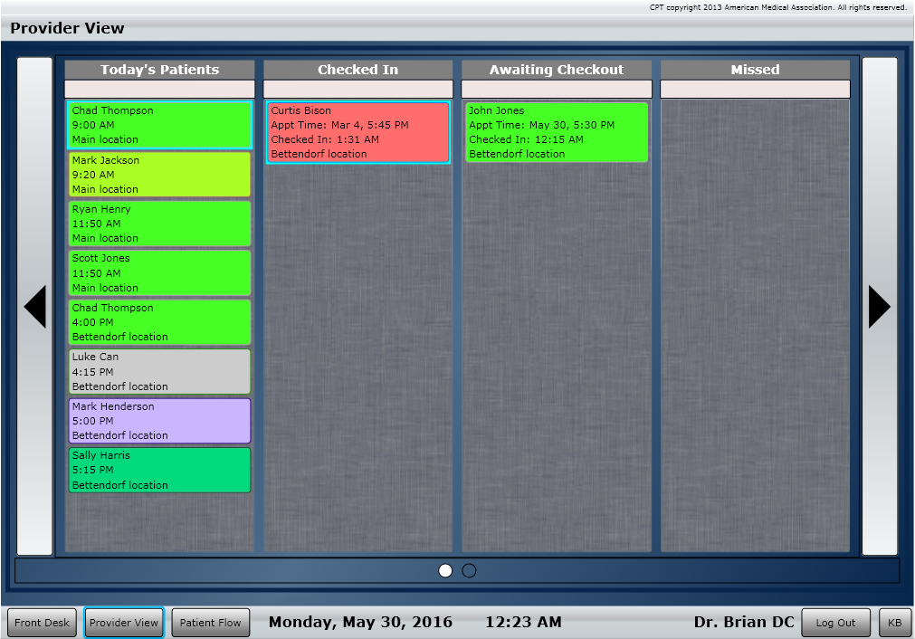Select Chad Thompson's 9:00 AM appointment card
The height and width of the screenshot is (639, 915).
[159, 125]
